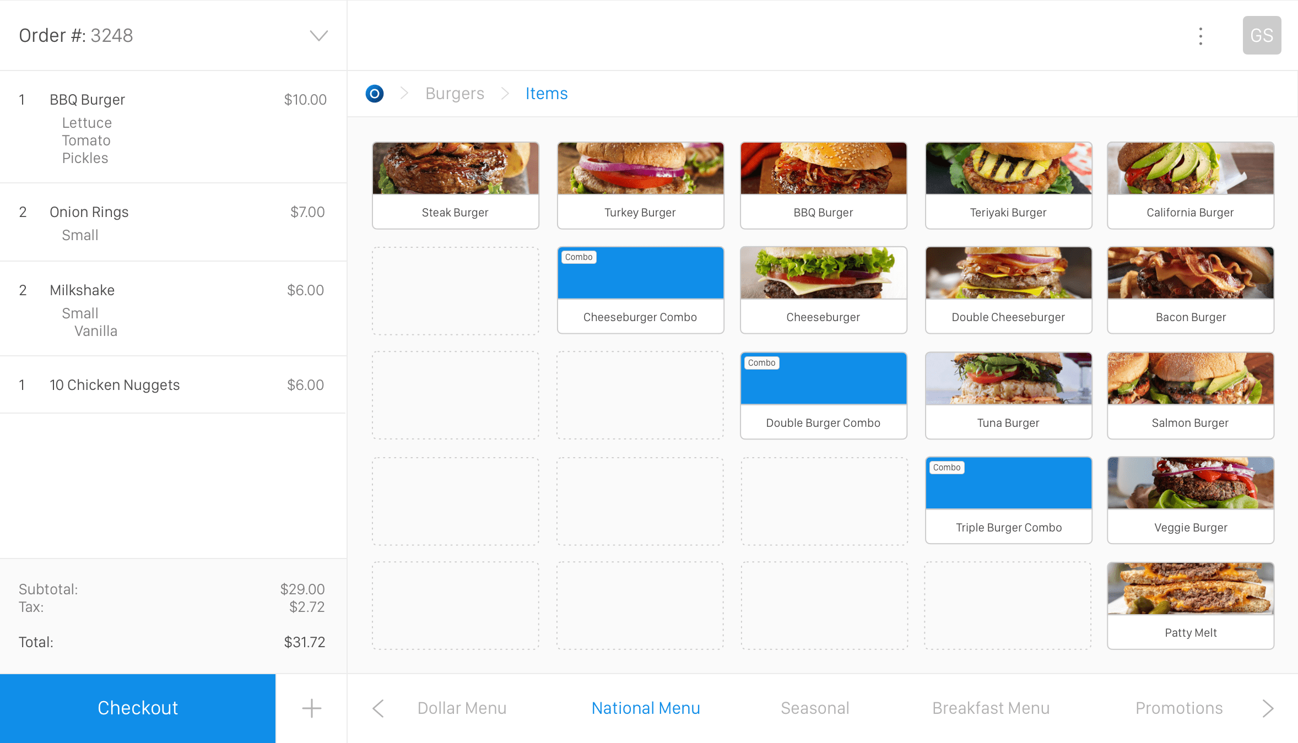Select the Milkshake order line

(173, 308)
